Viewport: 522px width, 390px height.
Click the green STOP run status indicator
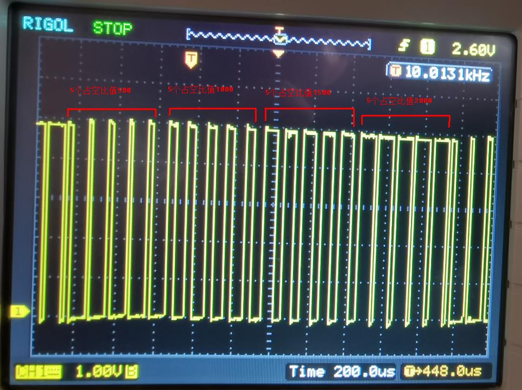tap(113, 28)
